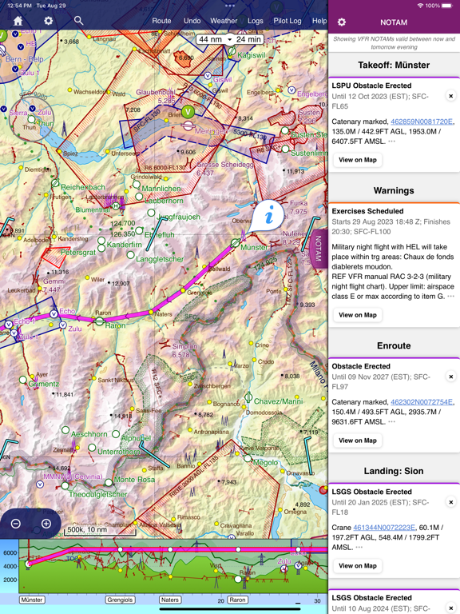Expand LSPU NOTAM text ellipsis
Image resolution: width=460 pixels, height=614 pixels.
tap(391, 141)
